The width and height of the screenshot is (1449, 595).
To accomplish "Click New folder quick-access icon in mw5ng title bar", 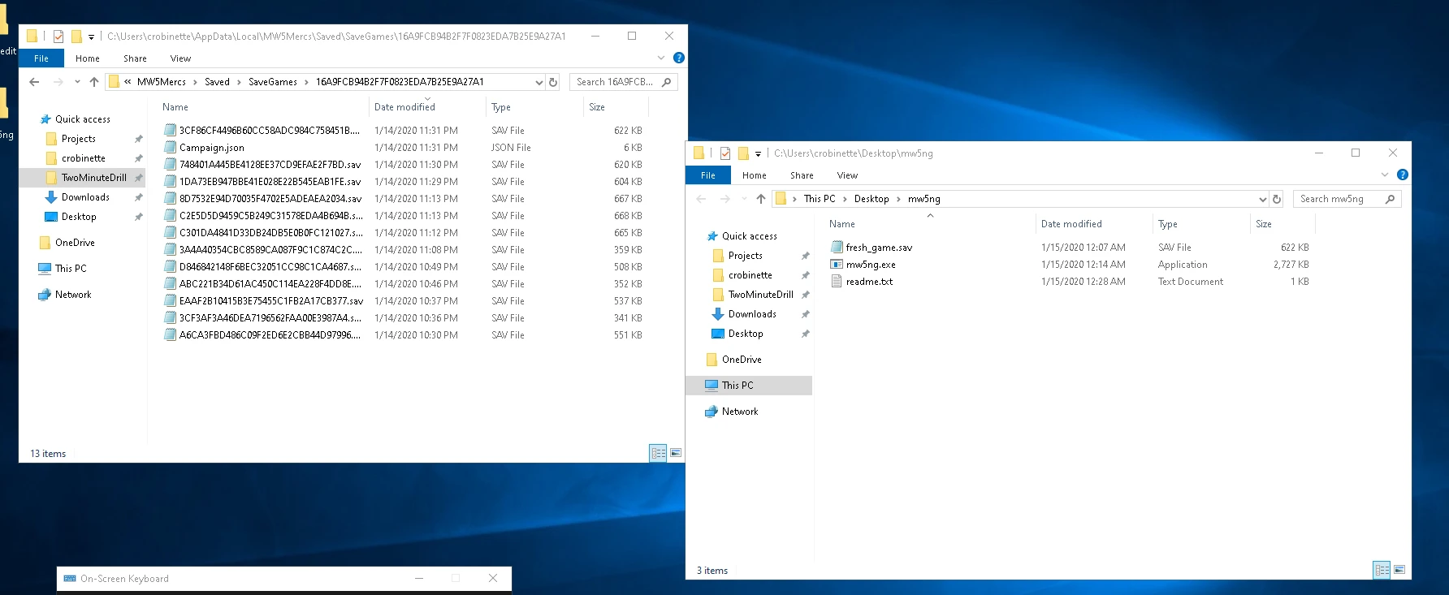I will 743,153.
